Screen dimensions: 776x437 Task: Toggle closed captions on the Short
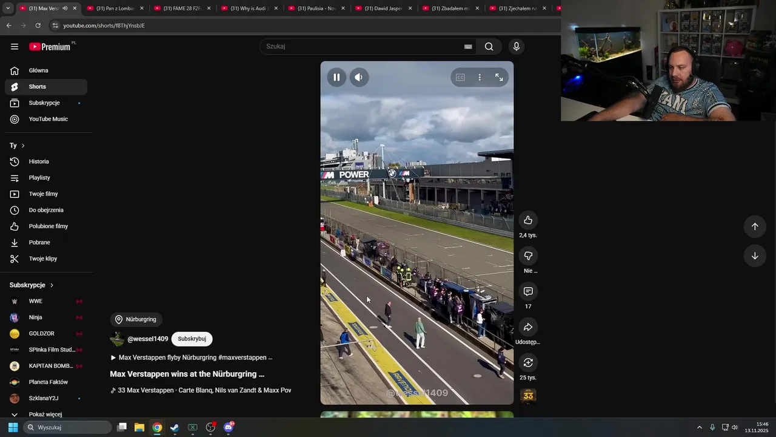pos(460,77)
